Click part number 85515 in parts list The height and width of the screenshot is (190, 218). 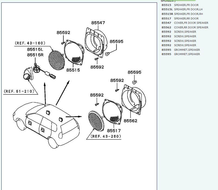(166, 5)
